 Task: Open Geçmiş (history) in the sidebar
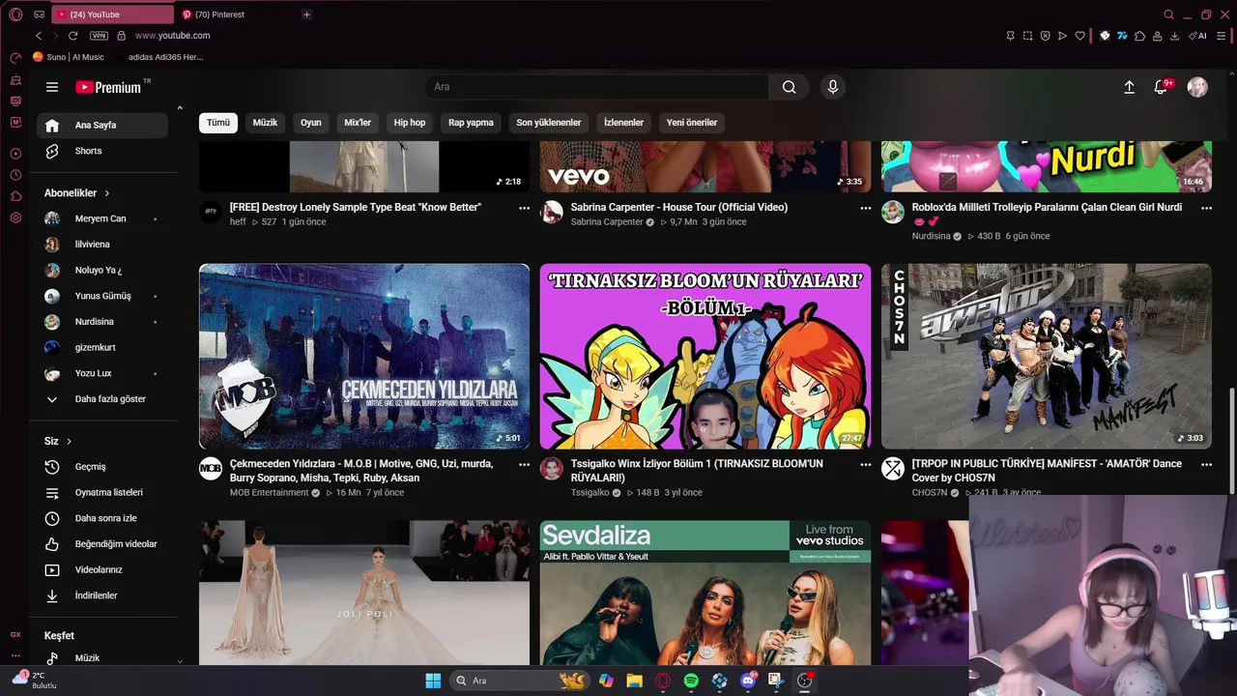click(102, 467)
